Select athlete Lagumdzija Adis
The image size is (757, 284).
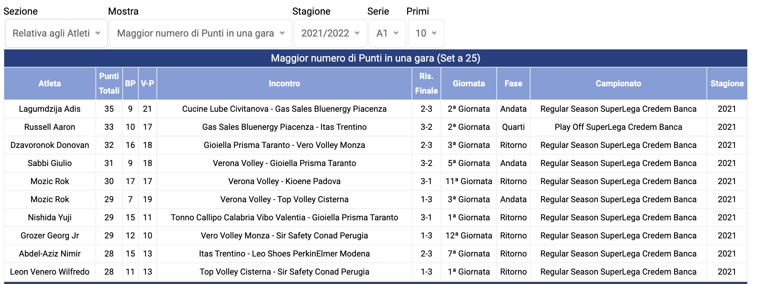(x=50, y=109)
